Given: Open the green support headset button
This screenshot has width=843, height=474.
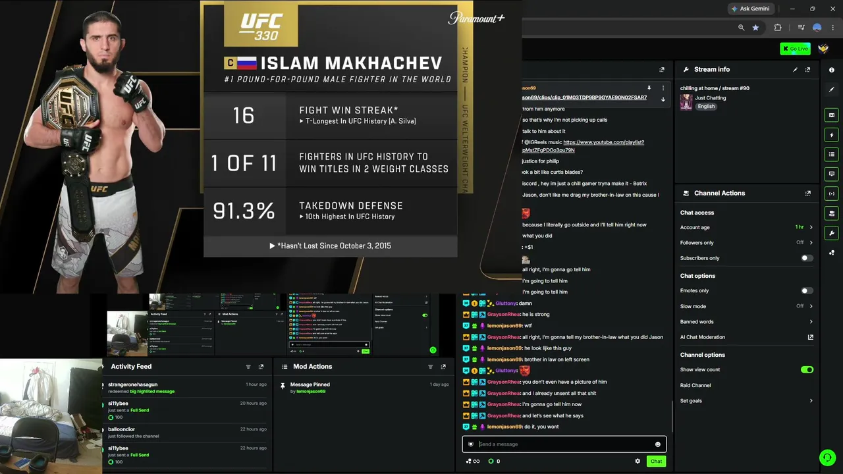Looking at the screenshot, I should click(x=827, y=457).
